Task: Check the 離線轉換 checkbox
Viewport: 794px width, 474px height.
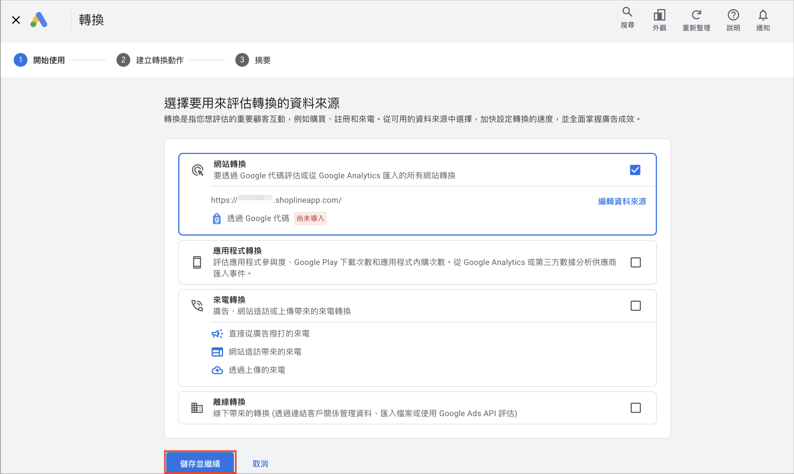Action: [635, 408]
